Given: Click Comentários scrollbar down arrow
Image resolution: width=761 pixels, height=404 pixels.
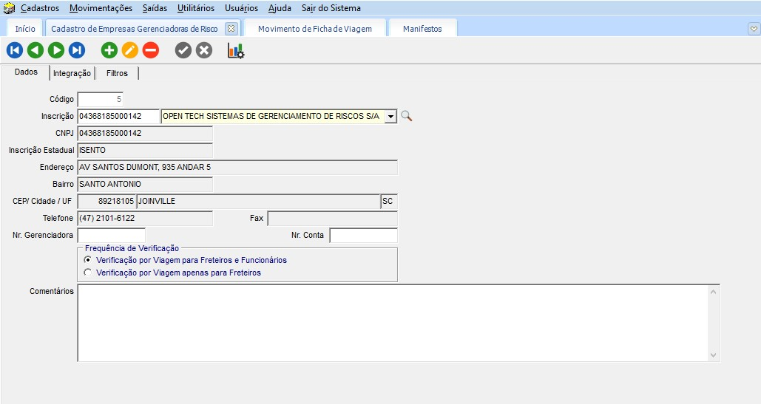Looking at the screenshot, I should [x=713, y=355].
